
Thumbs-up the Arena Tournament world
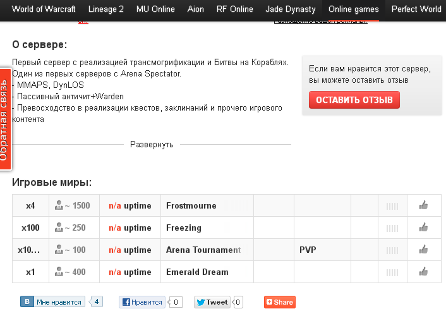pos(423,250)
